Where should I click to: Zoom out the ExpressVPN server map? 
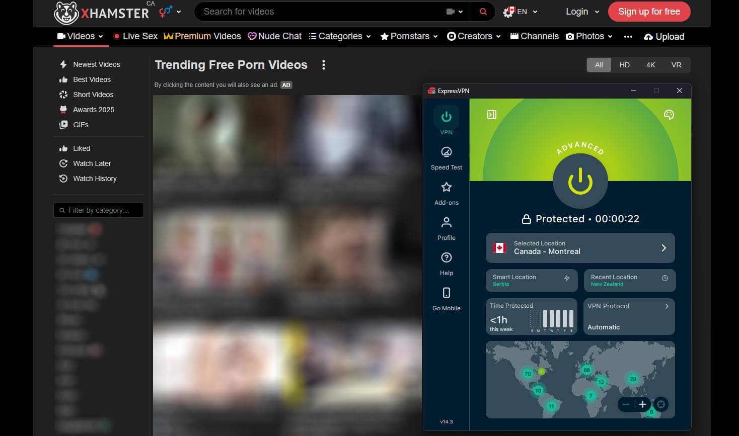pyautogui.click(x=626, y=404)
